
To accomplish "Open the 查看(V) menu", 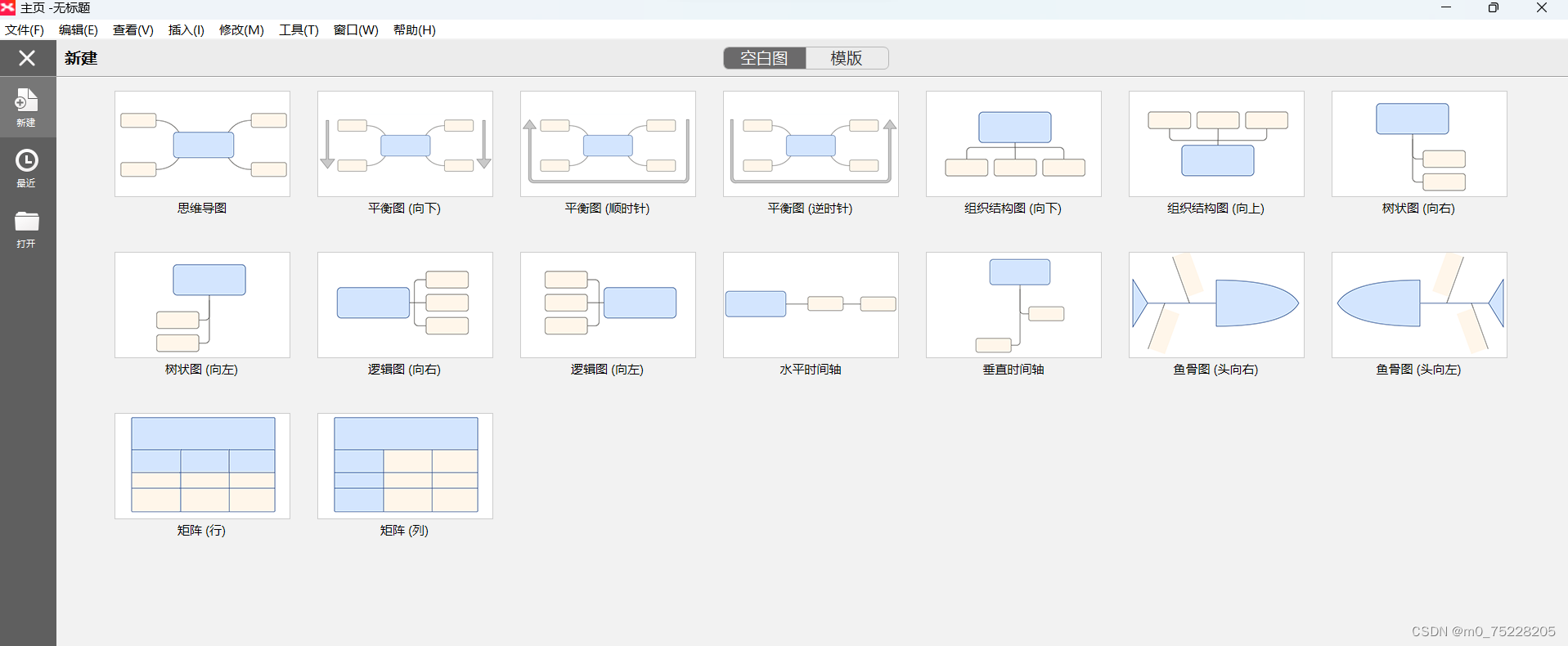I will [133, 30].
